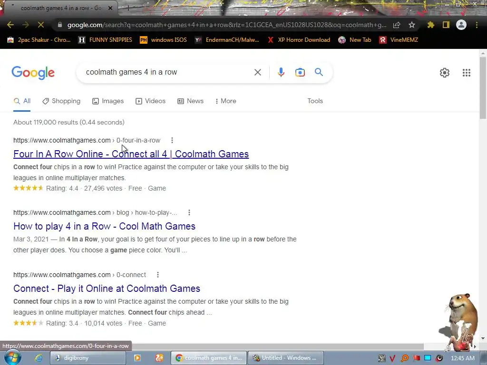Viewport: 487px width, 365px height.
Task: Open the VineMEMZ bookmark
Action: pyautogui.click(x=399, y=40)
